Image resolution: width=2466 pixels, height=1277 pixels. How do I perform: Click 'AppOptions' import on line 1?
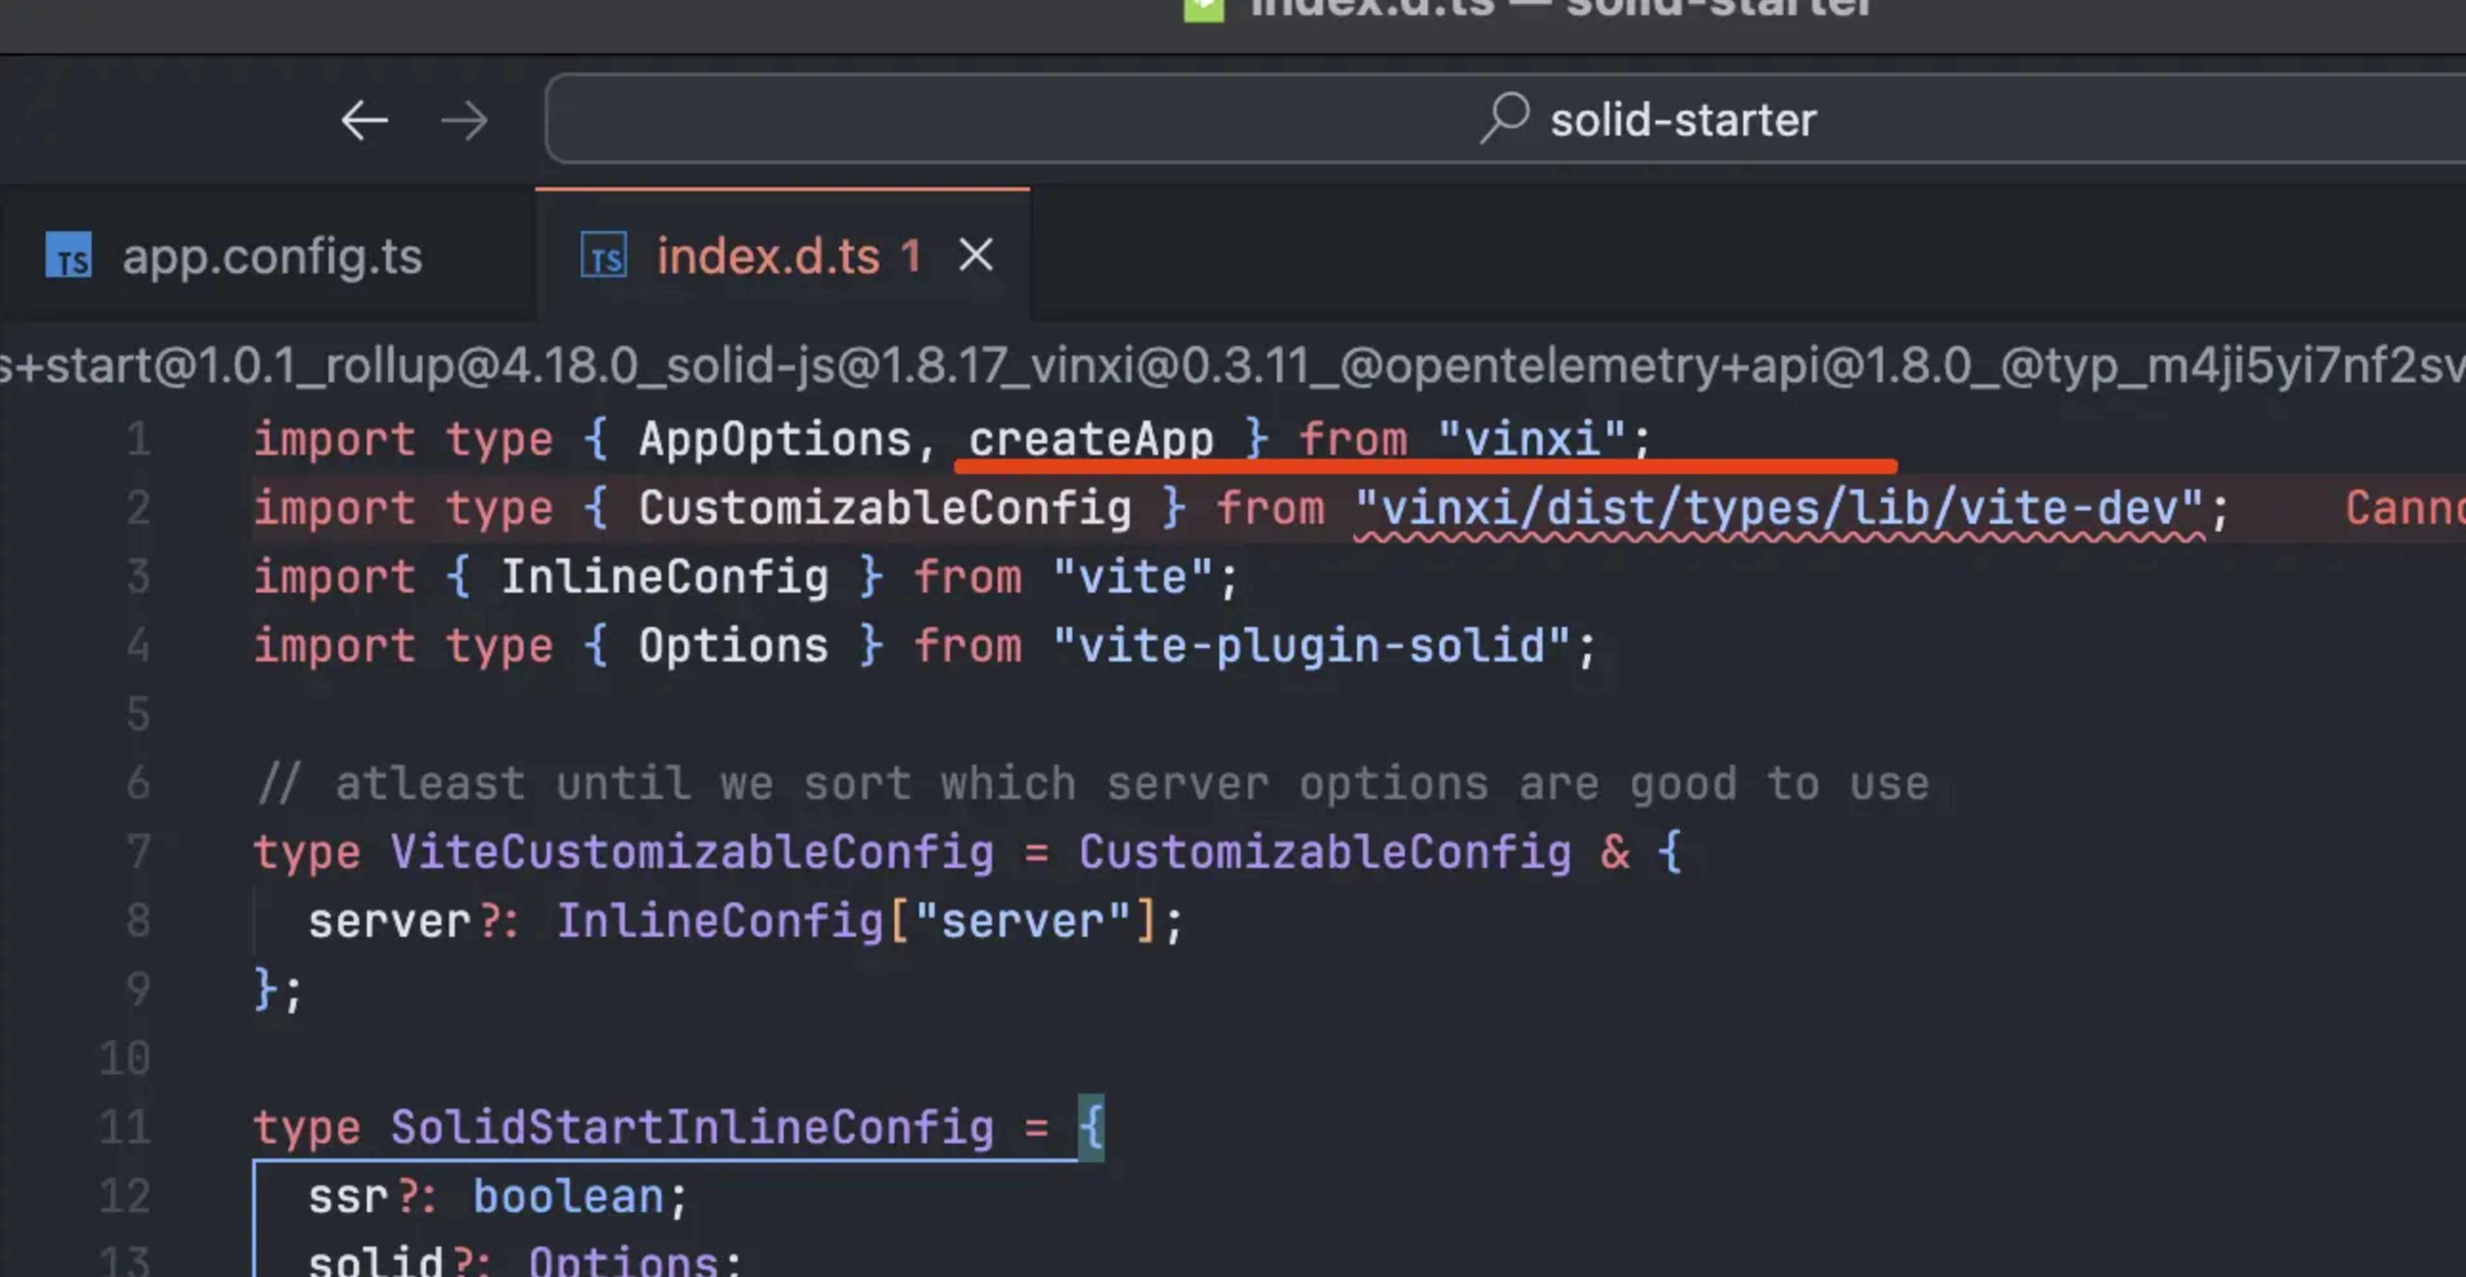click(x=775, y=439)
